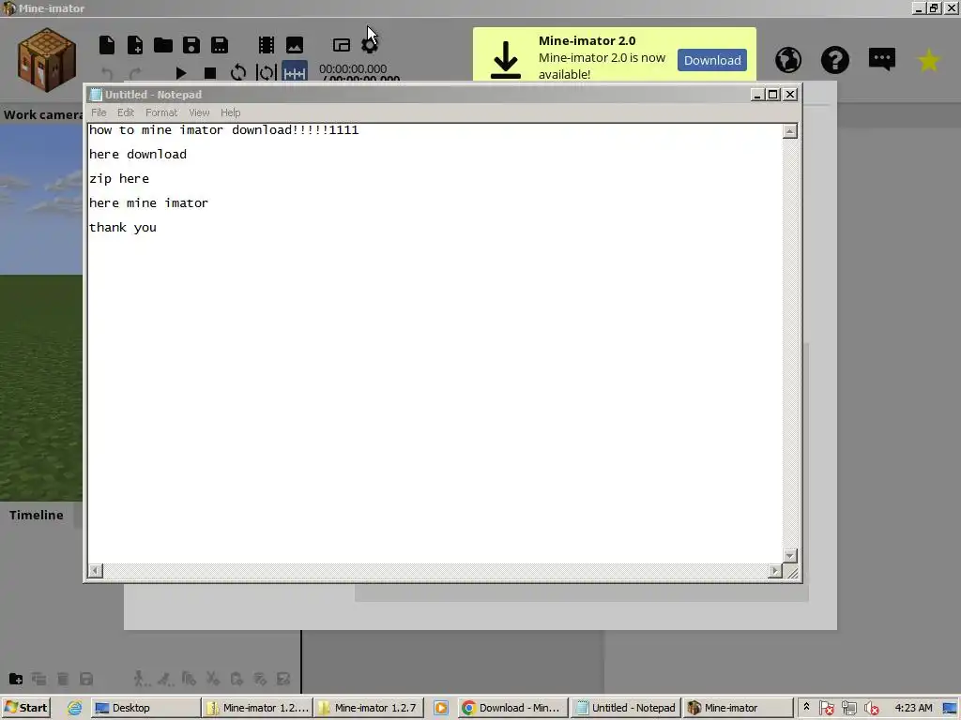961x720 pixels.
Task: Click Notepad vertical scrollbar up arrow
Action: (790, 131)
